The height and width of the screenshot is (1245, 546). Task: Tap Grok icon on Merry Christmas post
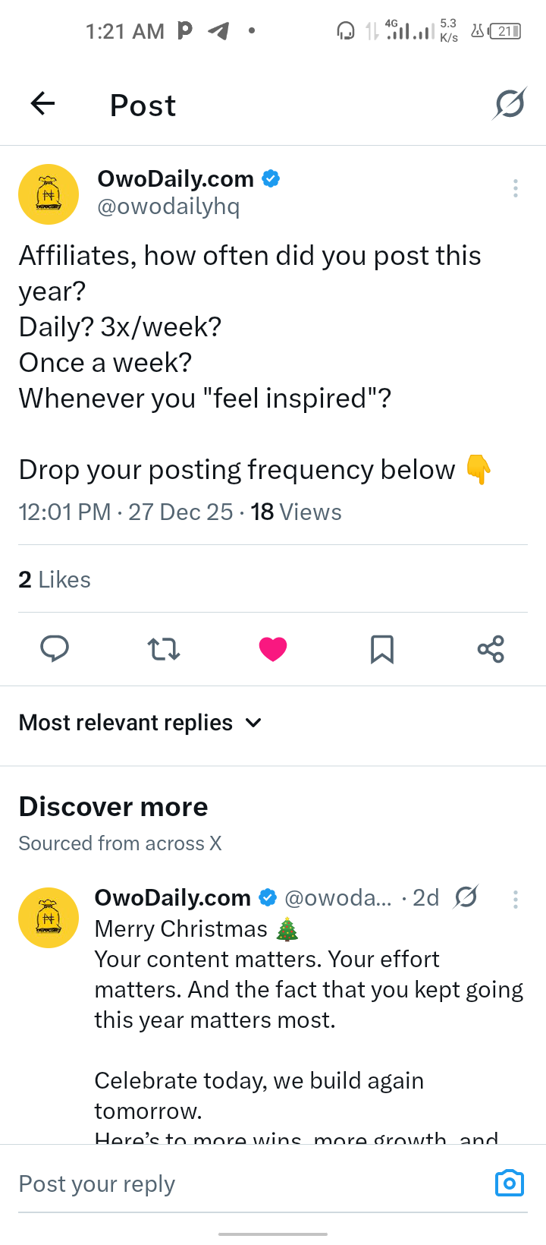[466, 897]
